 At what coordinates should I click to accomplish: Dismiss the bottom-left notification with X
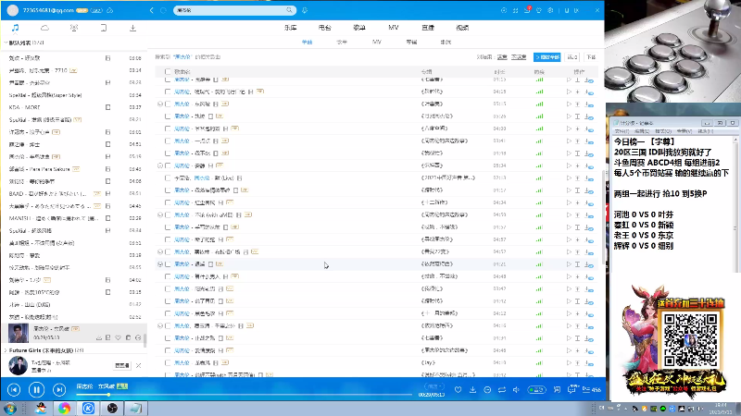138,365
